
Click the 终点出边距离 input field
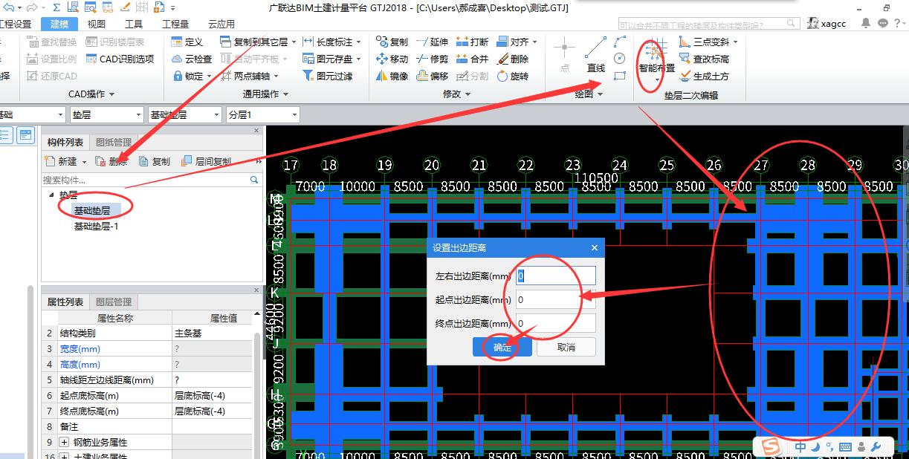556,323
